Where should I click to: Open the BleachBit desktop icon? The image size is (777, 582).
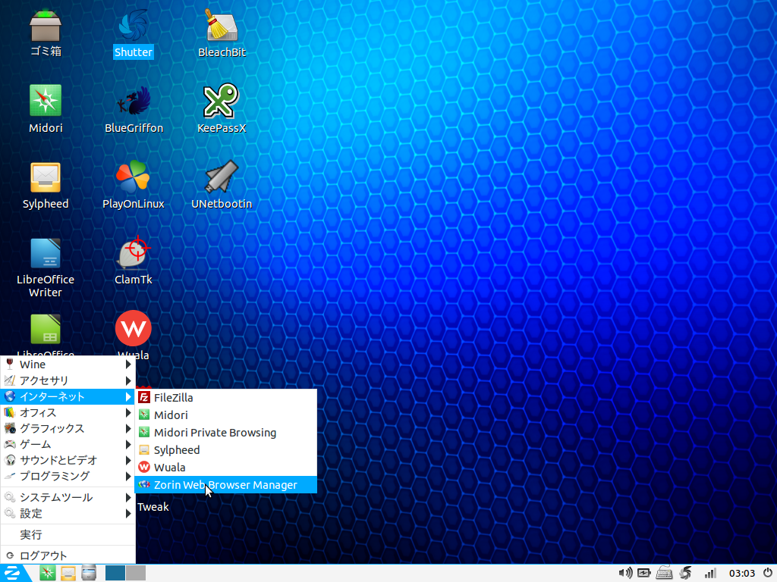pos(222,33)
